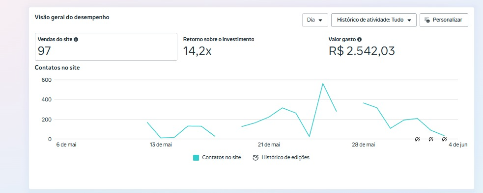Open the Dia granularity dropdown
Image resolution: width=483 pixels, height=193 pixels.
click(315, 20)
